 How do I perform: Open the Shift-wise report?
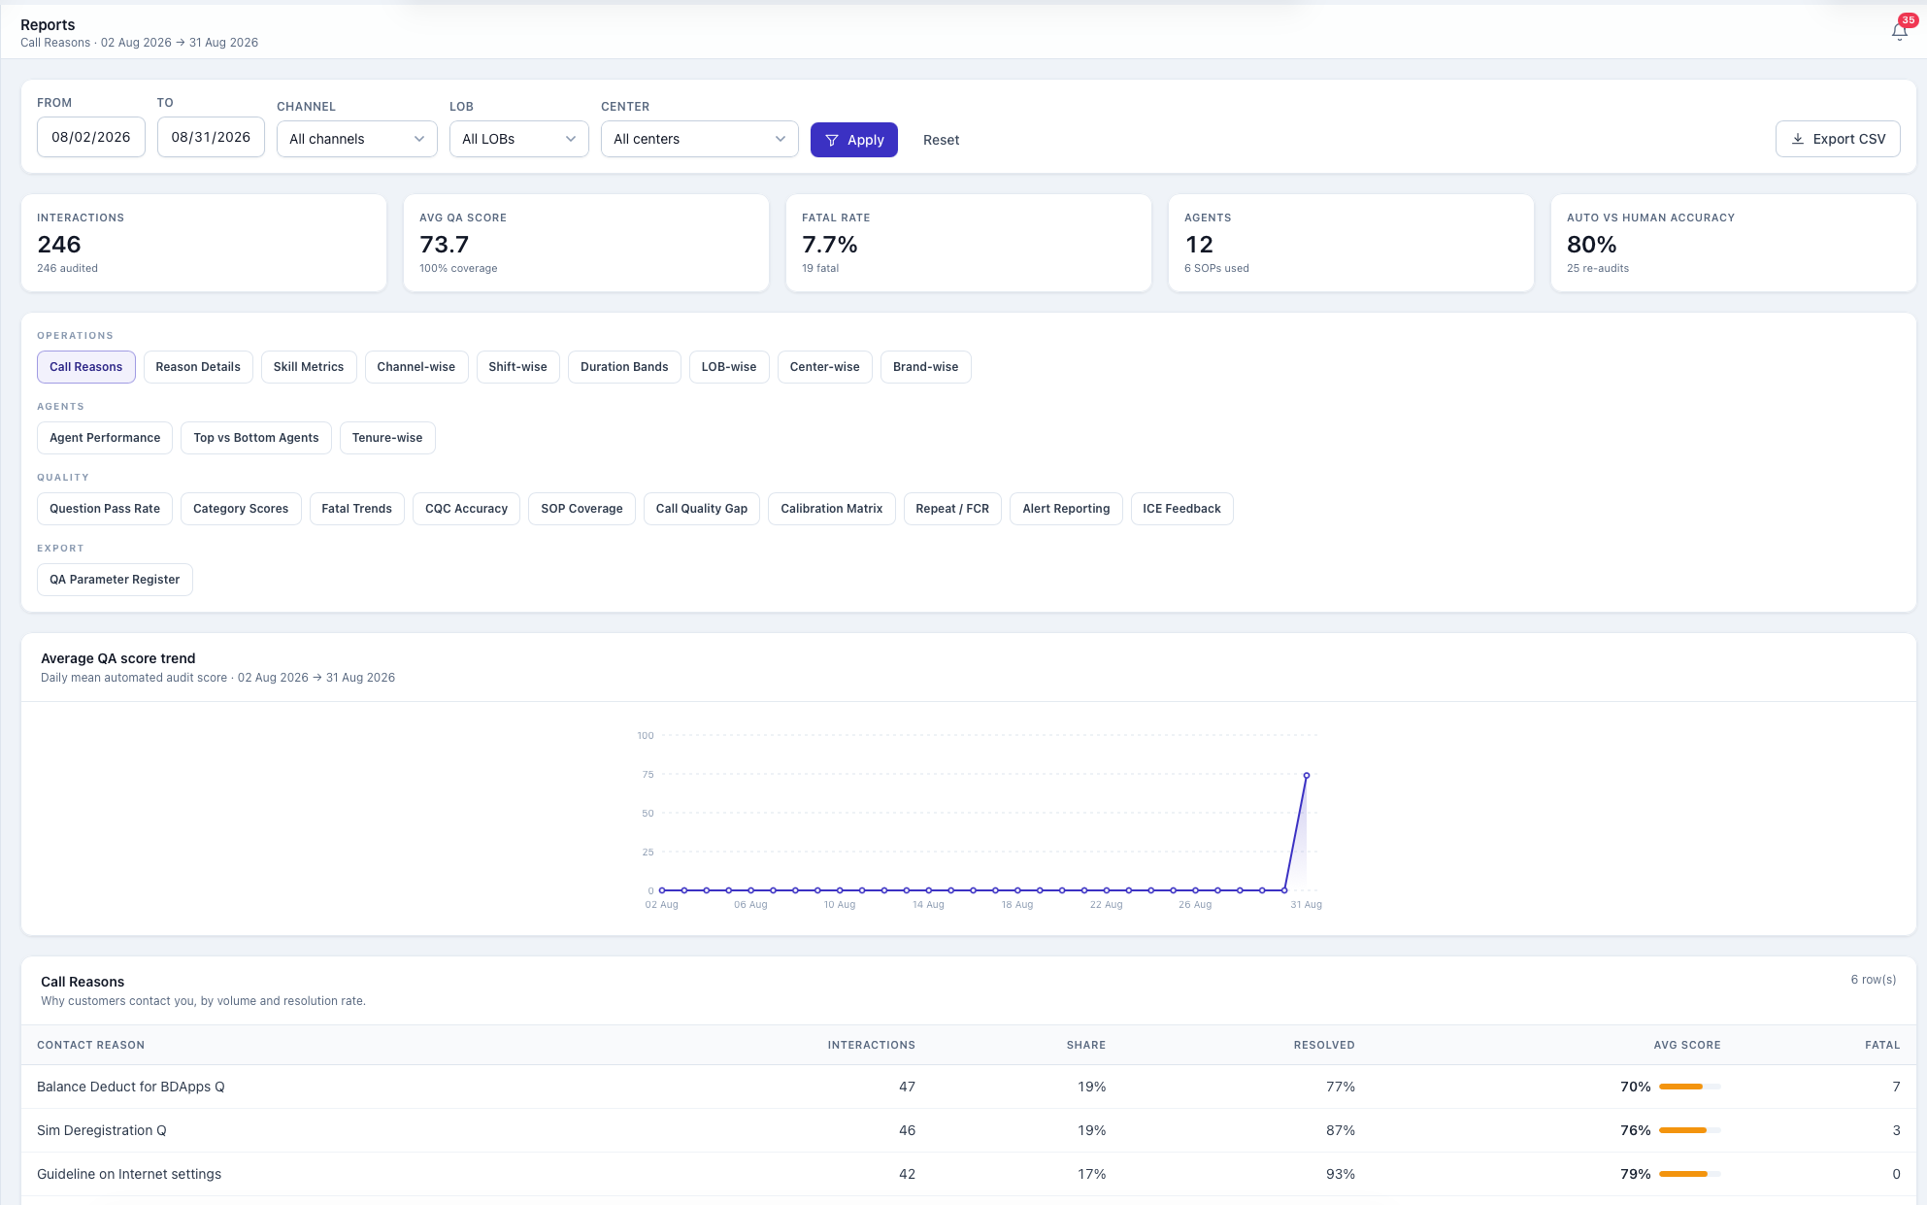[x=517, y=367]
